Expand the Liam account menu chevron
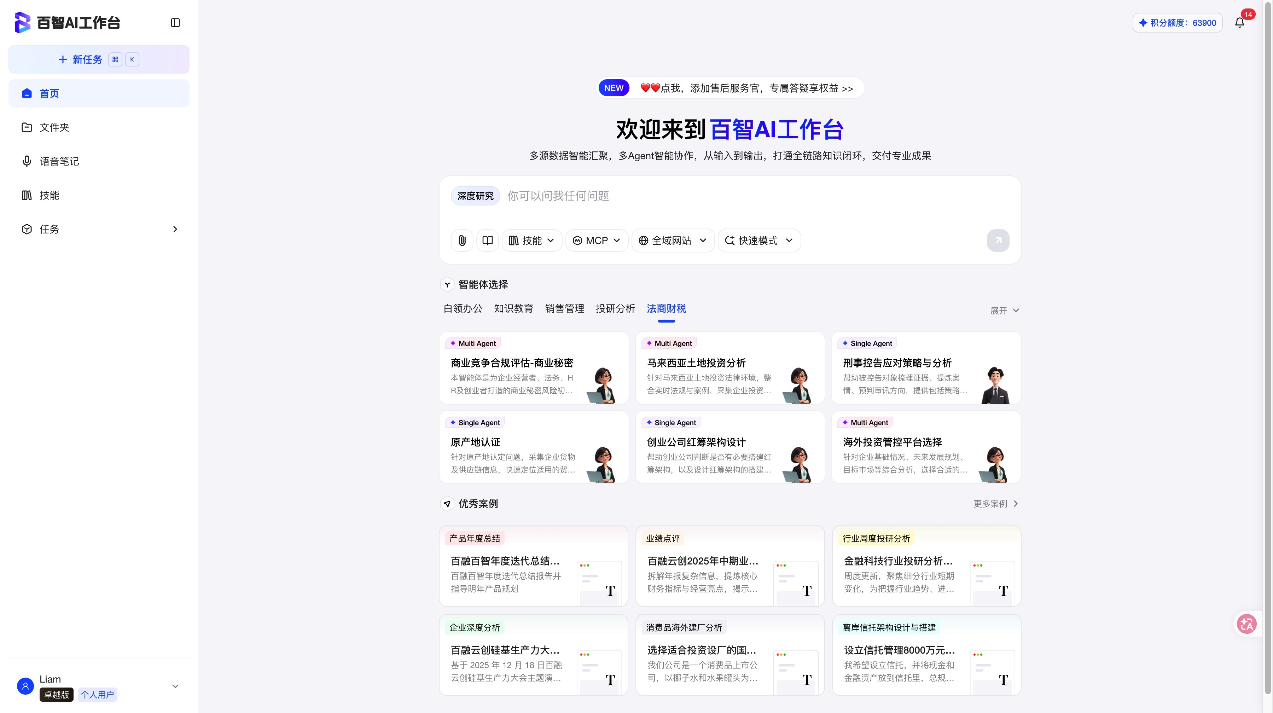Image resolution: width=1273 pixels, height=713 pixels. 175,686
